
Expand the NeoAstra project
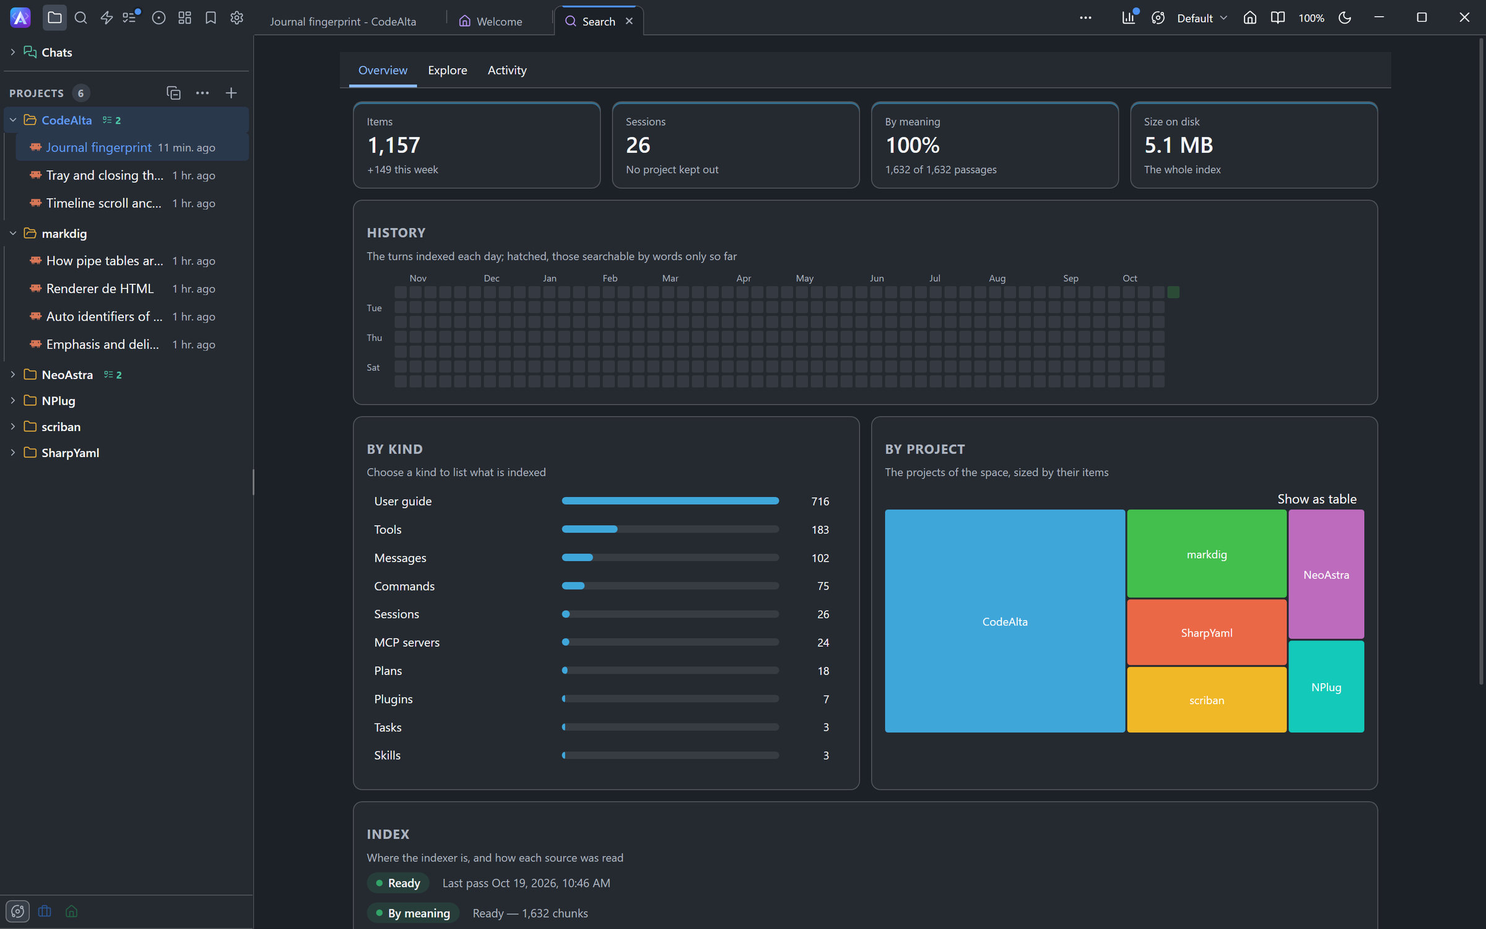pyautogui.click(x=13, y=375)
